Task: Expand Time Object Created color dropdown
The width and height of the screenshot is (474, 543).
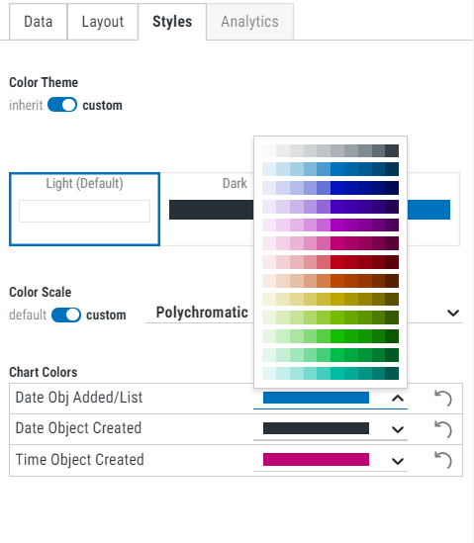Action: point(398,461)
